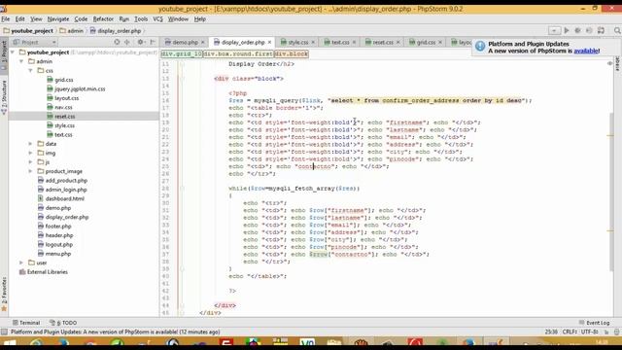The width and height of the screenshot is (622, 350).
Task: Close the display_order.php editor tab
Action: pos(269,42)
